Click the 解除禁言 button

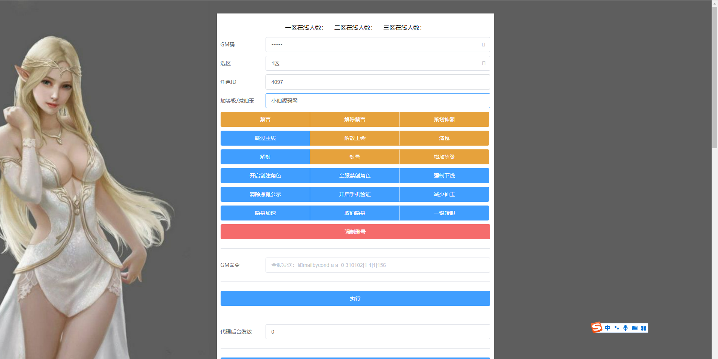click(x=355, y=119)
